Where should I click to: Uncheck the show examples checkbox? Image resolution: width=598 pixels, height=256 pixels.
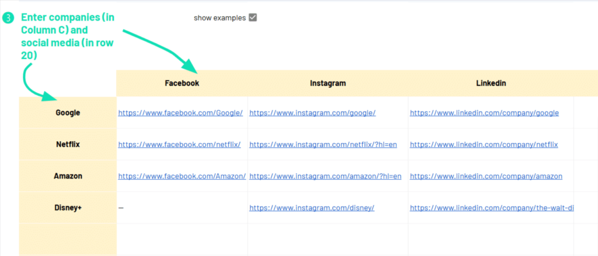253,17
